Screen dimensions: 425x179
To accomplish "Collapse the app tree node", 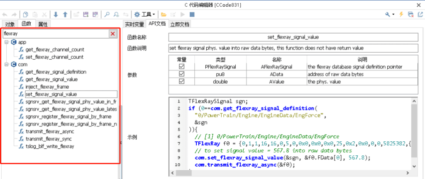I will point(7,42).
